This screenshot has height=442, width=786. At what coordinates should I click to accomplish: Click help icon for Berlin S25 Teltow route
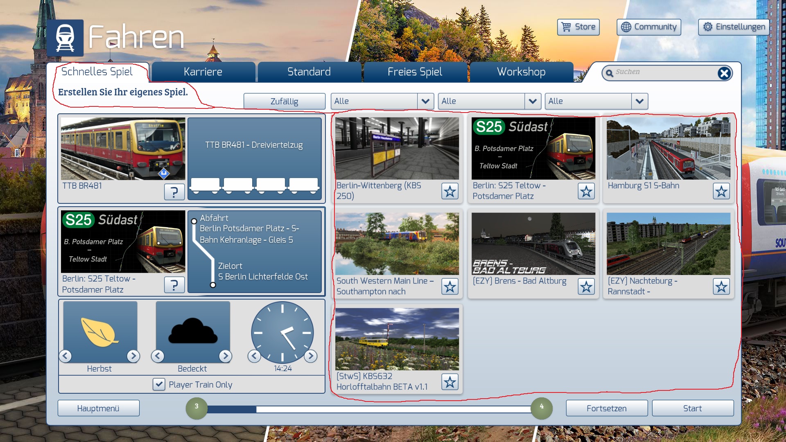click(174, 285)
